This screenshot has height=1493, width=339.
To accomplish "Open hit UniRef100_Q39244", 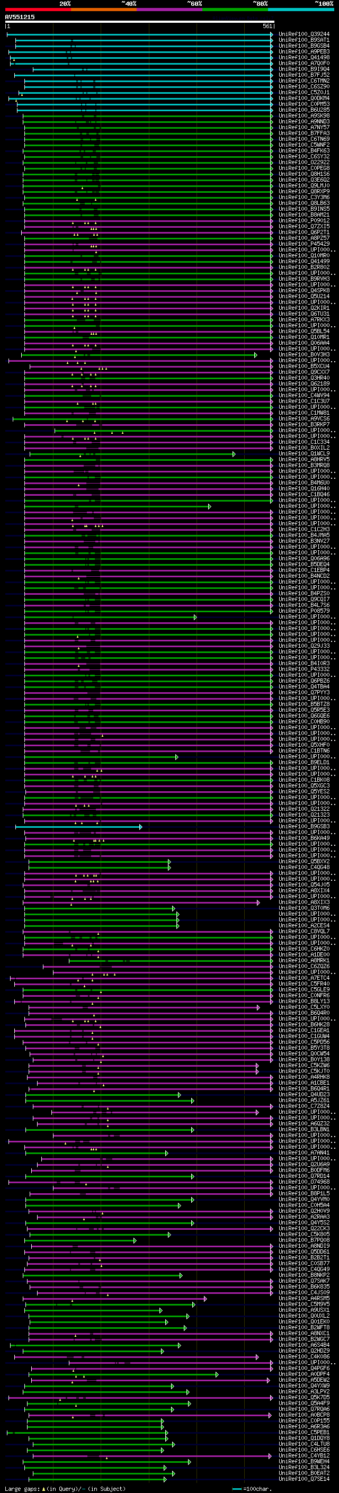I will click(x=304, y=34).
